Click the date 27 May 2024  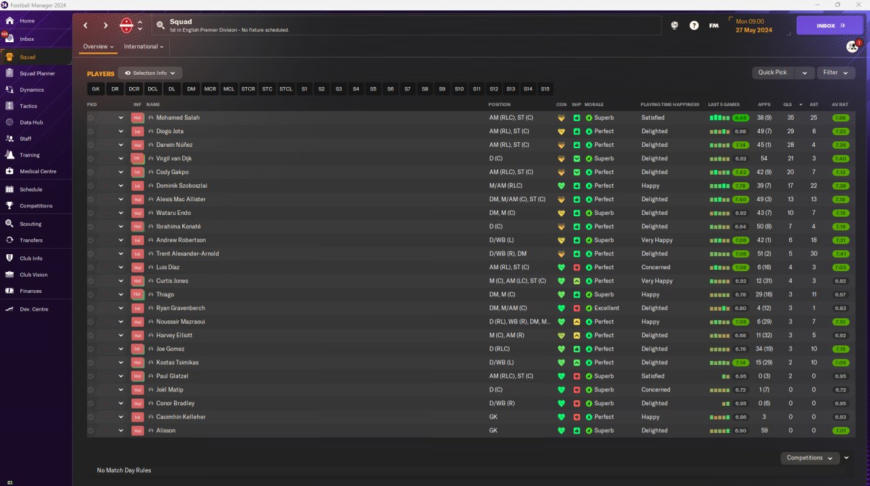tap(754, 30)
